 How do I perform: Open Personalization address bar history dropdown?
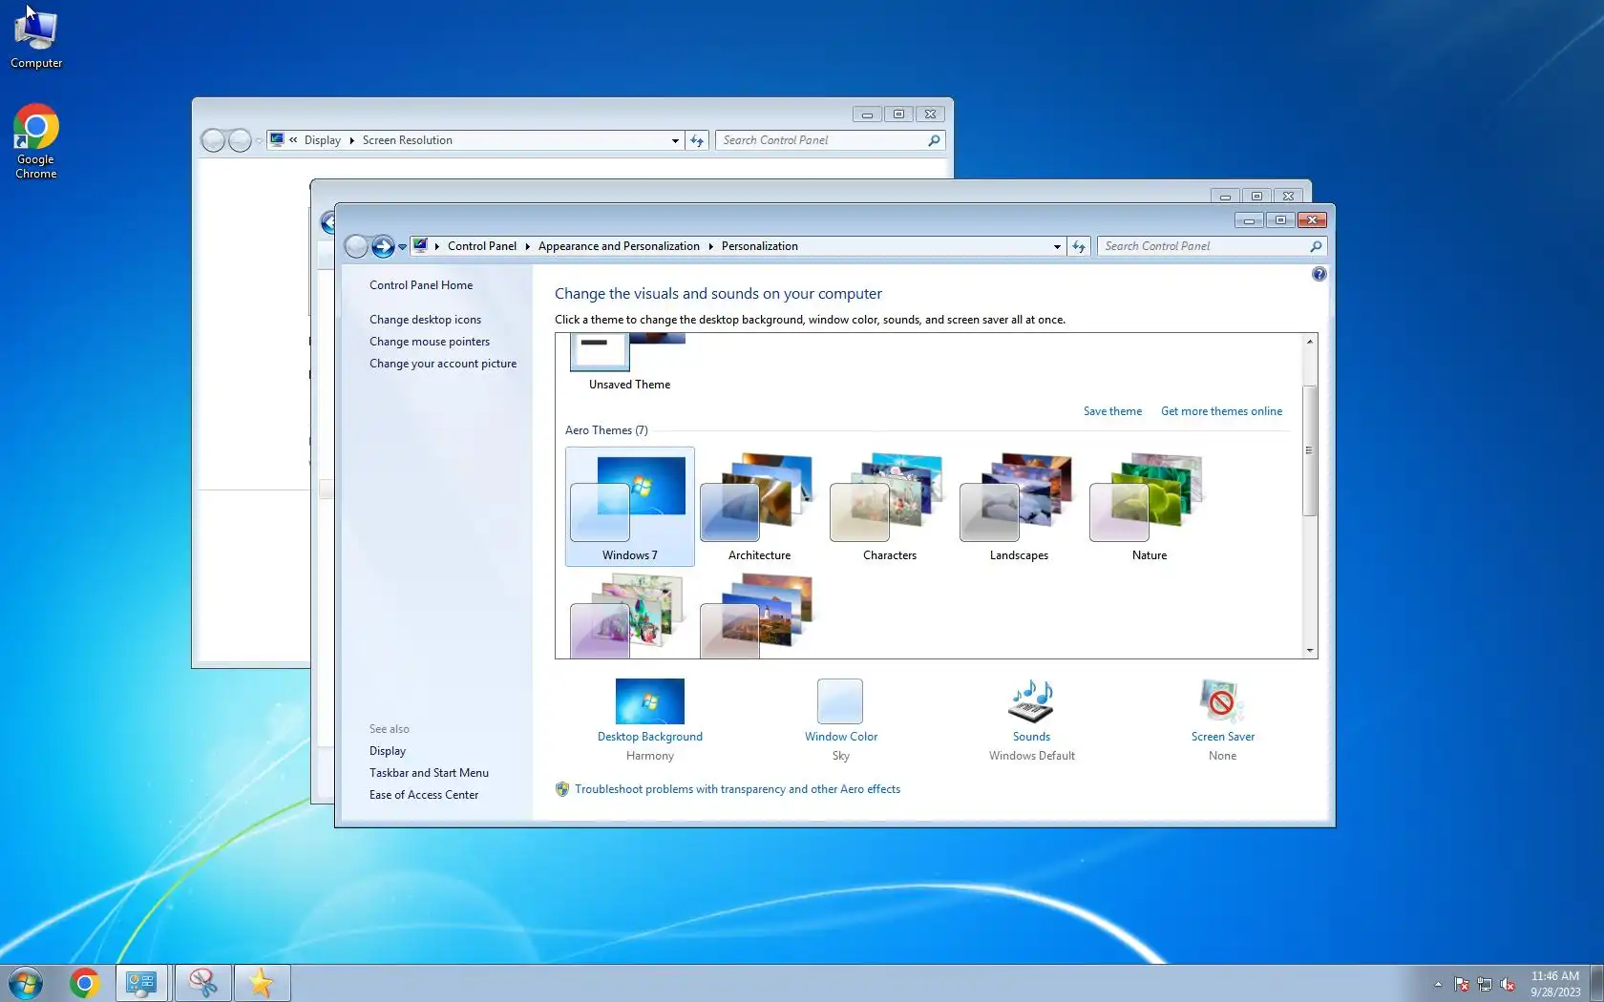click(x=1057, y=246)
